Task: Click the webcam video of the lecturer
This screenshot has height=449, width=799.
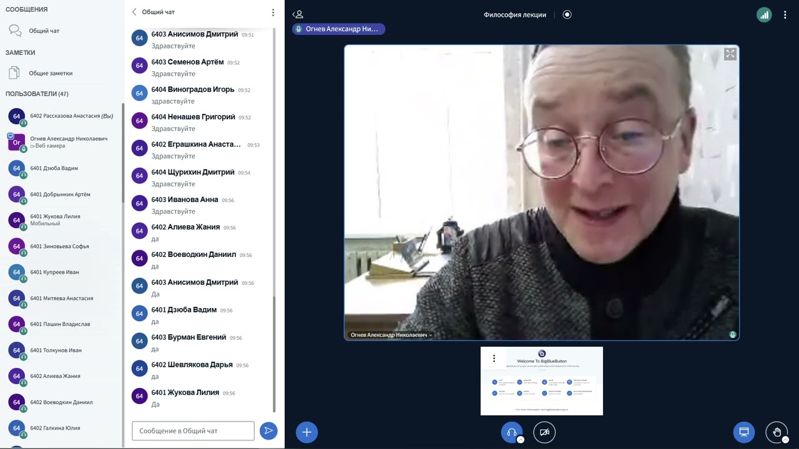Action: 542,193
